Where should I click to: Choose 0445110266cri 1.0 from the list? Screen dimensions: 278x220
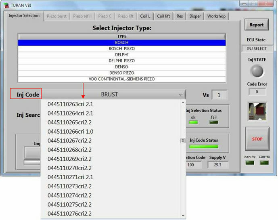[70, 132]
